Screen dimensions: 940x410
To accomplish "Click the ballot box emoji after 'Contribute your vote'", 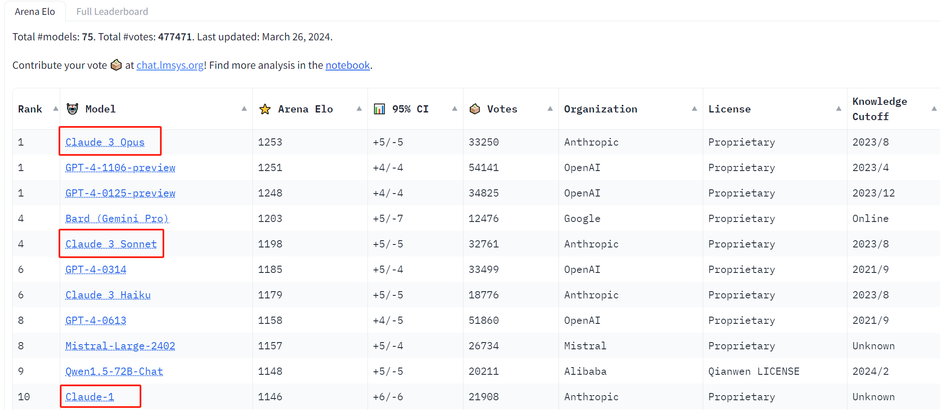I will (116, 65).
